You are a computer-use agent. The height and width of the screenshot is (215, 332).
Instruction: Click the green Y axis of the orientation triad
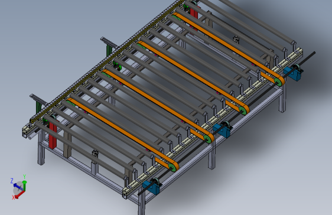[x=24, y=186]
